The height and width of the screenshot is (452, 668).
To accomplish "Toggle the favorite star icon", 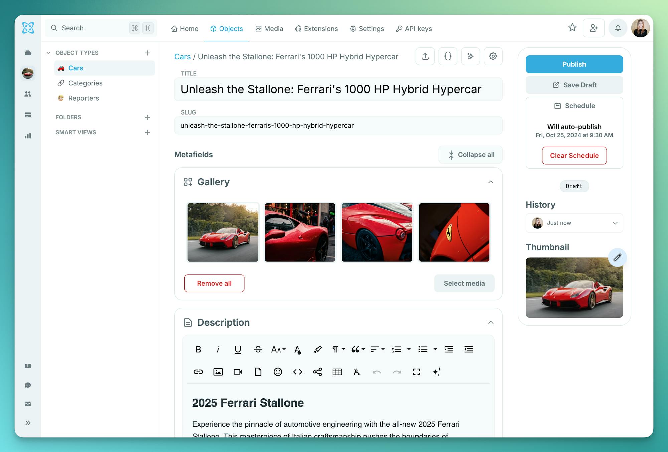I will tap(572, 28).
